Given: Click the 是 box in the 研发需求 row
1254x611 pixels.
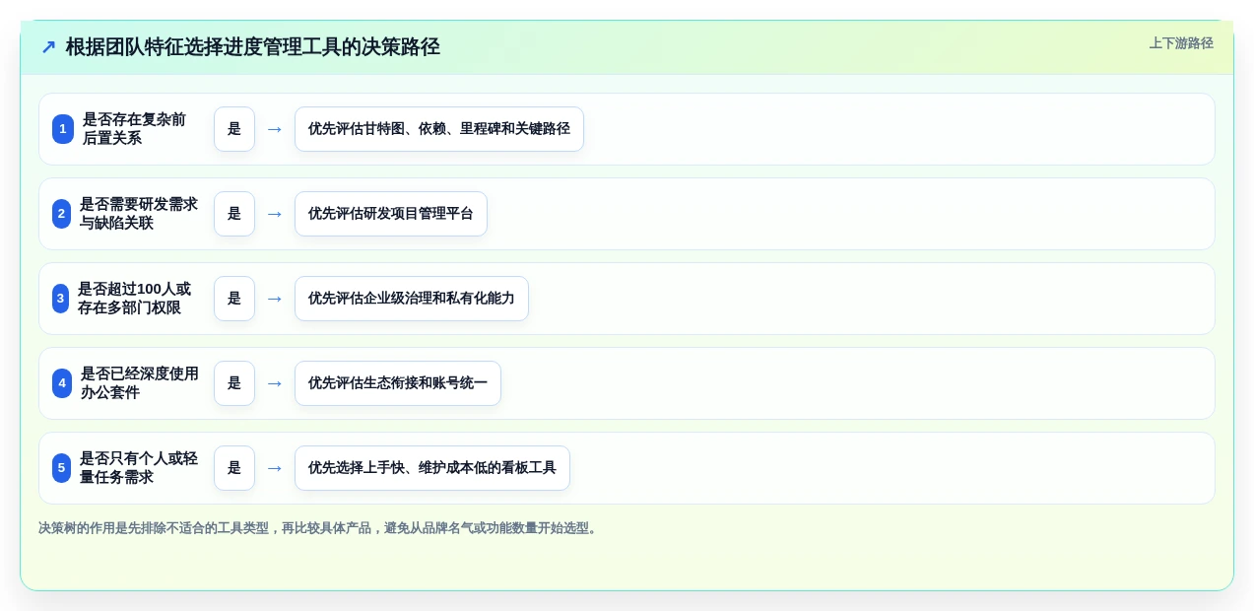Looking at the screenshot, I should point(234,214).
